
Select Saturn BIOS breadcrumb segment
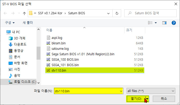tap(77, 13)
